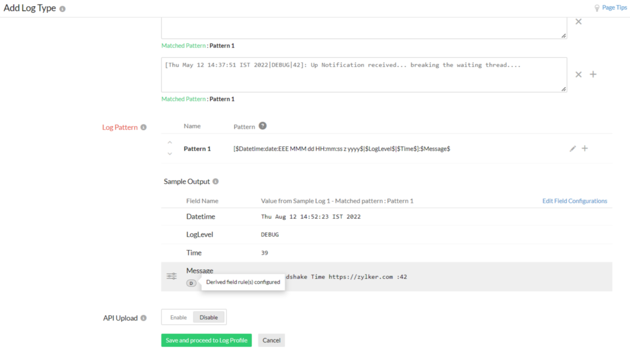Open Edit Field Configurations
Image resolution: width=630 pixels, height=362 pixels.
(574, 201)
